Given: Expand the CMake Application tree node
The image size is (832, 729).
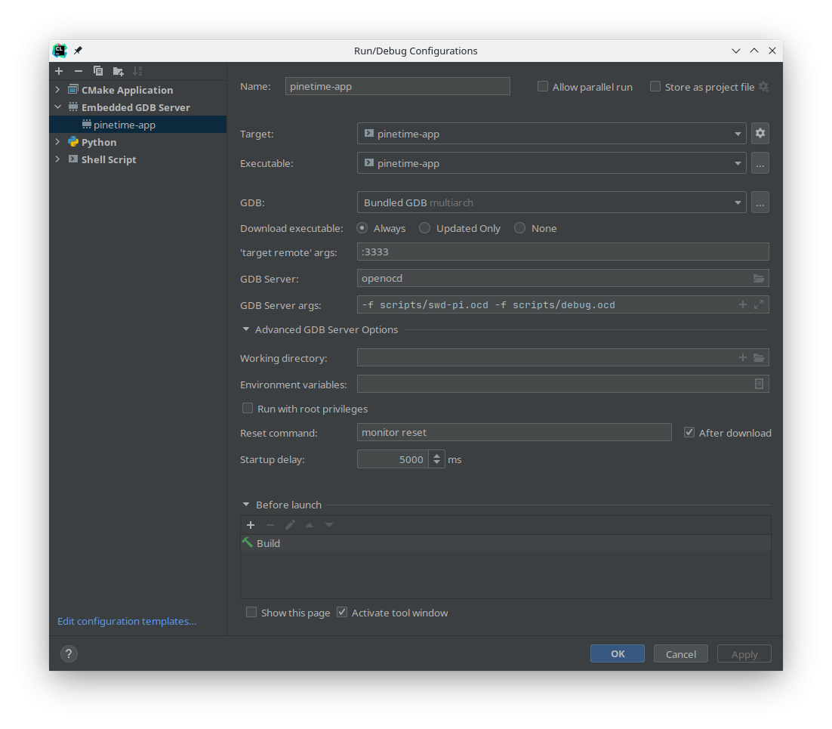Looking at the screenshot, I should (58, 90).
